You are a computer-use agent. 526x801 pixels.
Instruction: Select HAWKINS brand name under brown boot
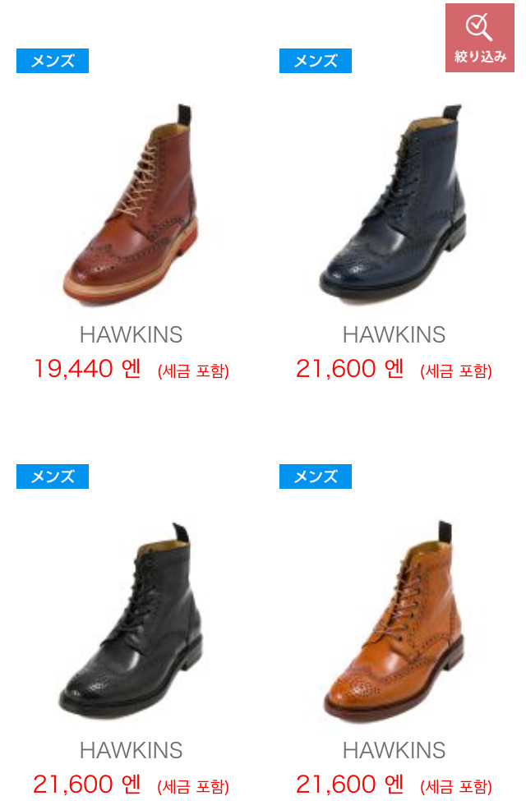131,334
